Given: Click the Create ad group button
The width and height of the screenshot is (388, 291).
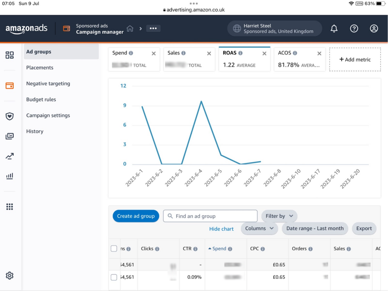Looking at the screenshot, I should 136,216.
